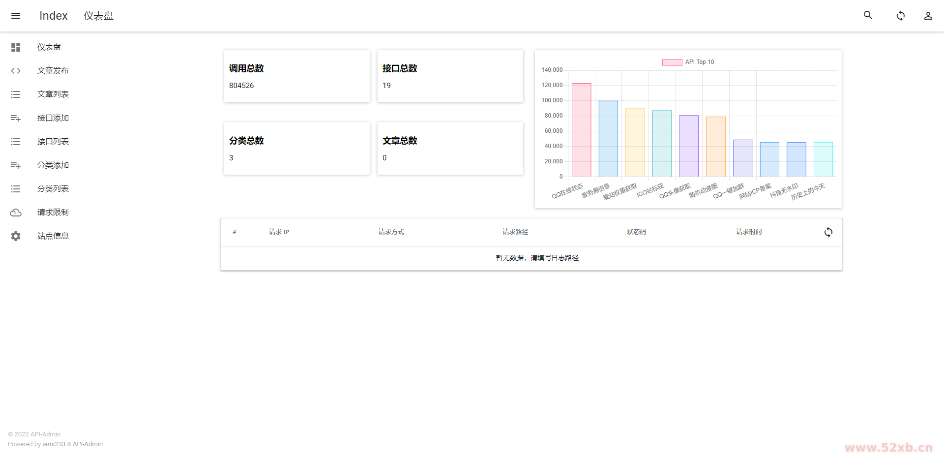Click the 调用总数 statistics card
944x459 pixels.
tap(296, 76)
